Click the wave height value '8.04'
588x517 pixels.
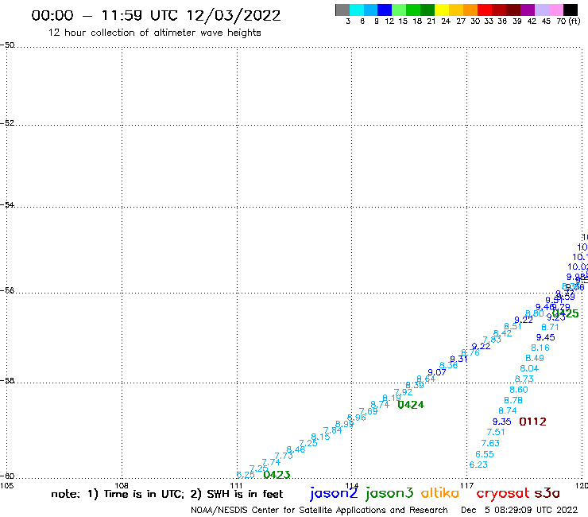529,369
